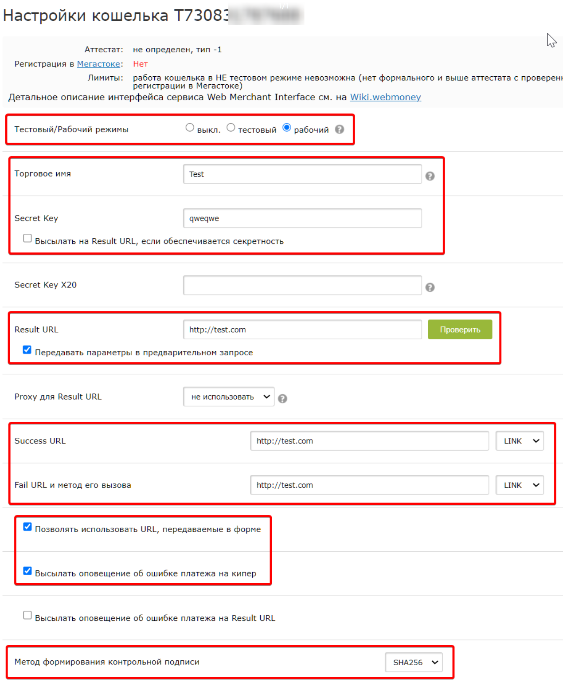Click help icon beside Торговое имя field
The image size is (563, 683).
tap(430, 176)
